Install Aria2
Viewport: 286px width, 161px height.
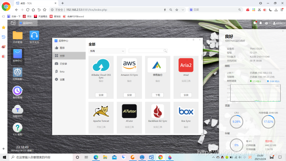[186, 95]
